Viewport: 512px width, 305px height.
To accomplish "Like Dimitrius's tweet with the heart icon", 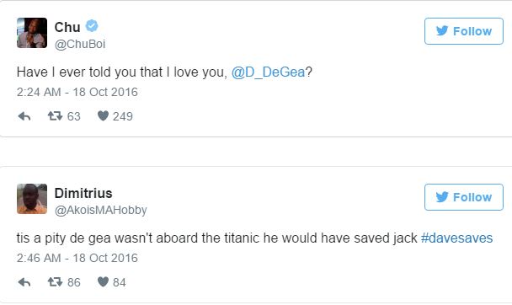I will (x=104, y=281).
